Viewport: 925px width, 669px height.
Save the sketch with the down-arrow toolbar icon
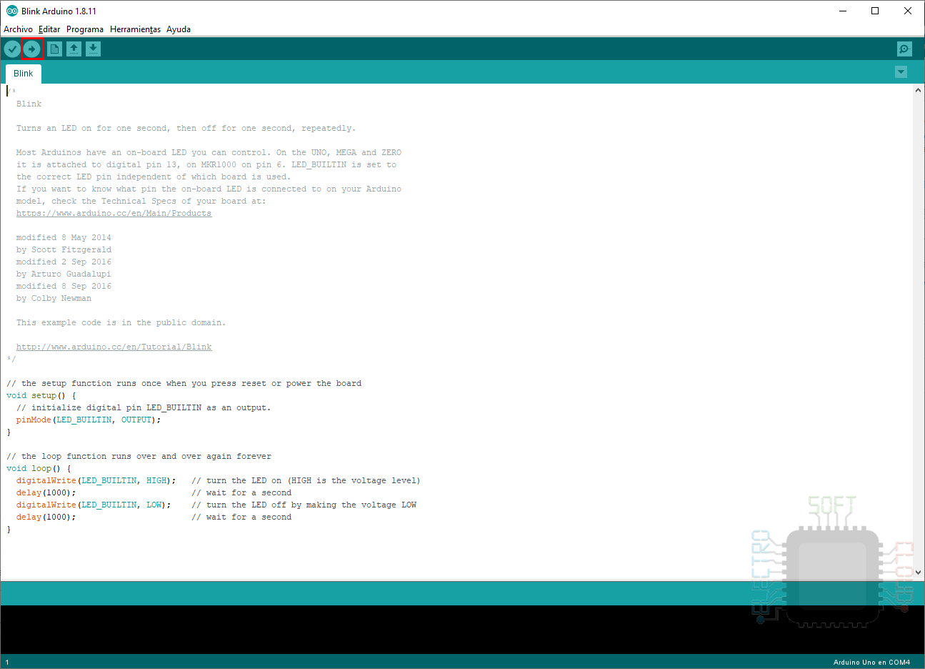[x=93, y=49]
